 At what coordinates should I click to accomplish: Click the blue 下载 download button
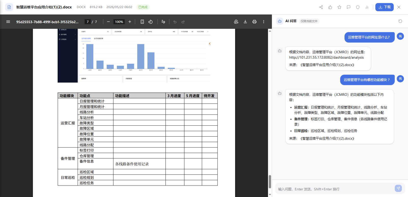(x=384, y=7)
